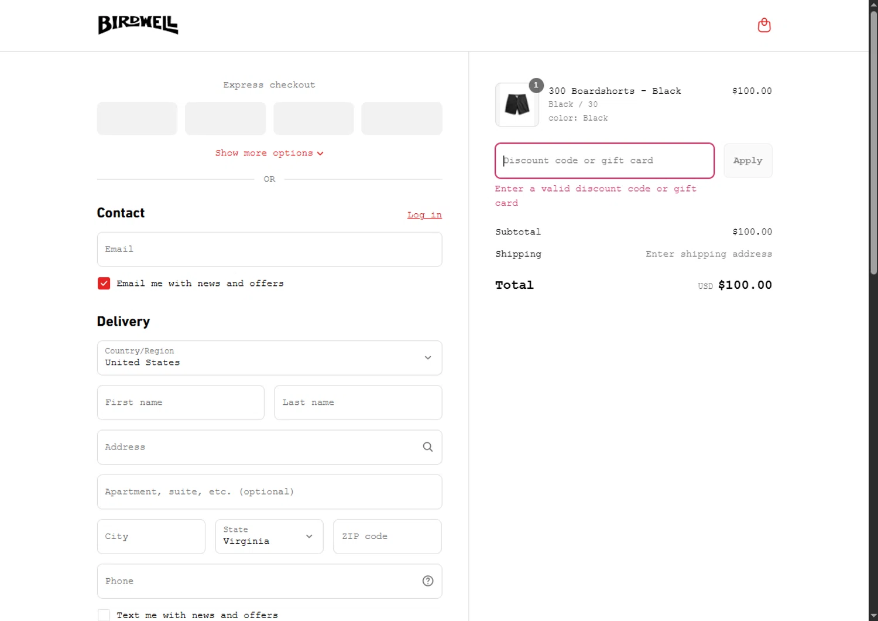Click the phone help question mark icon
Image resolution: width=878 pixels, height=621 pixels.
click(428, 581)
